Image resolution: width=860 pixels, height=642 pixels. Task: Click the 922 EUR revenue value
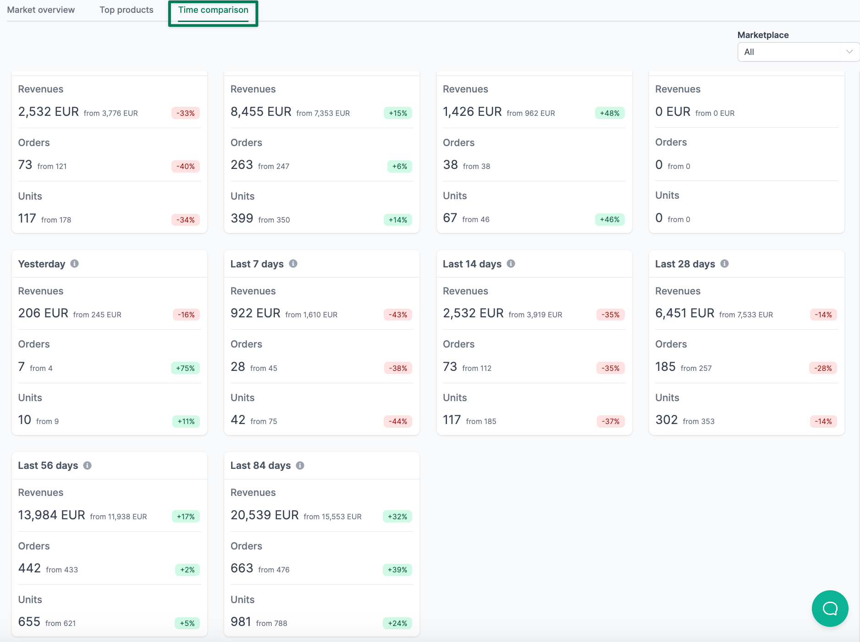pyautogui.click(x=255, y=313)
